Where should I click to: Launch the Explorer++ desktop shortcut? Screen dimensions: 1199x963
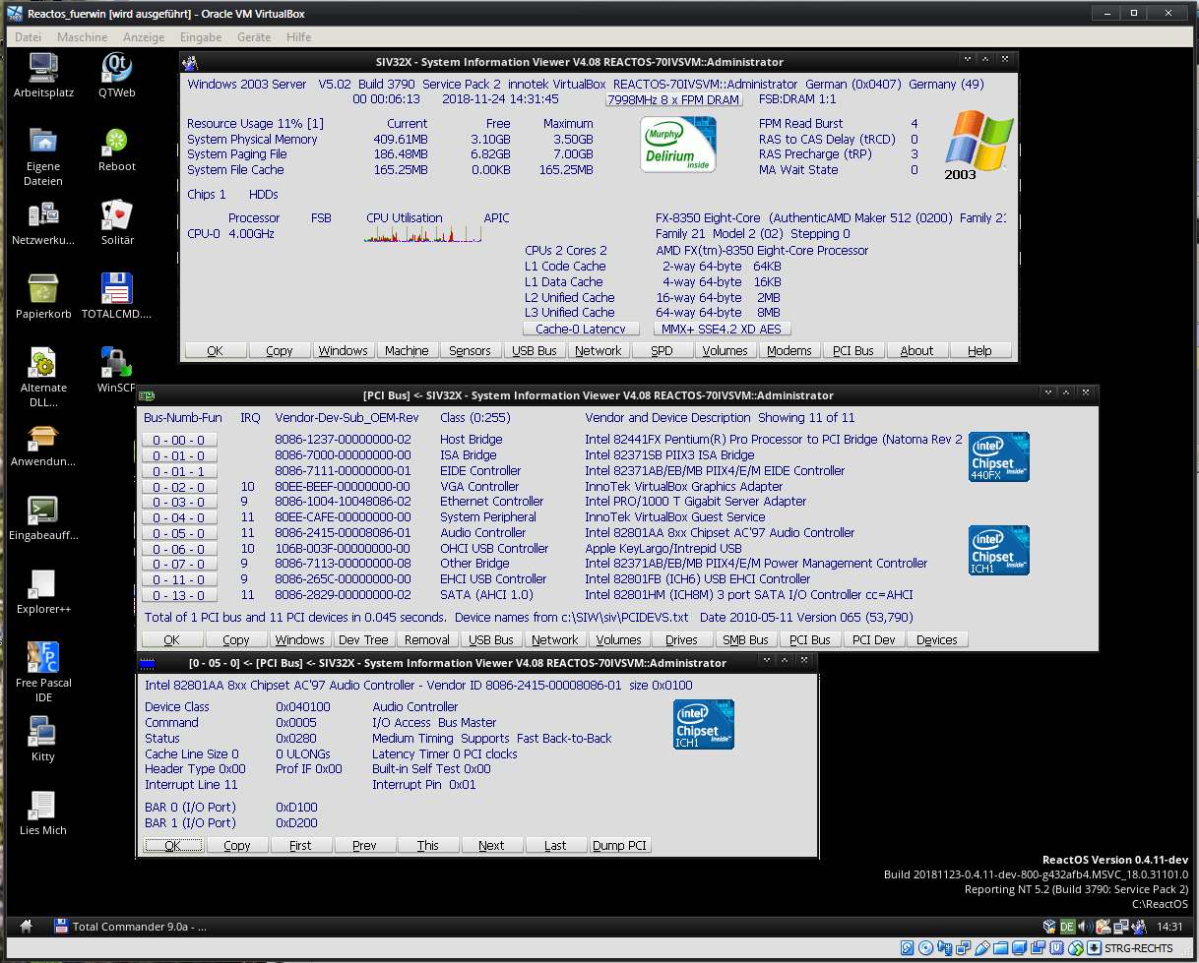pos(43,584)
